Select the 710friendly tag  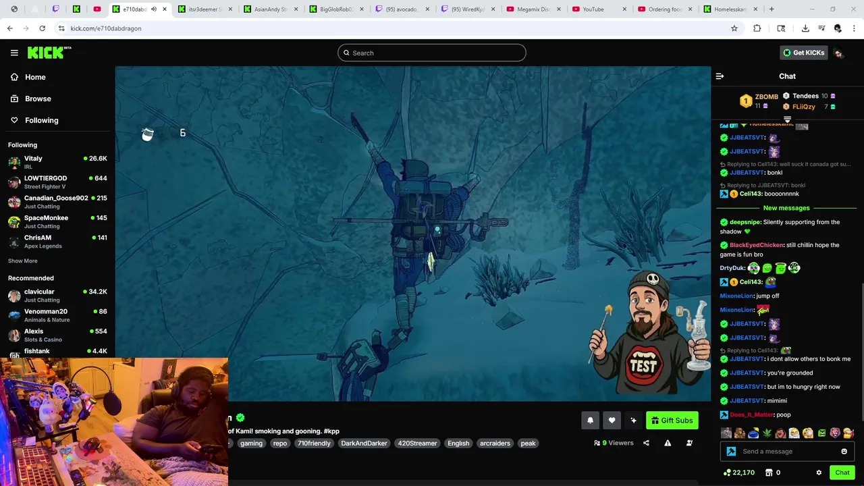click(314, 443)
